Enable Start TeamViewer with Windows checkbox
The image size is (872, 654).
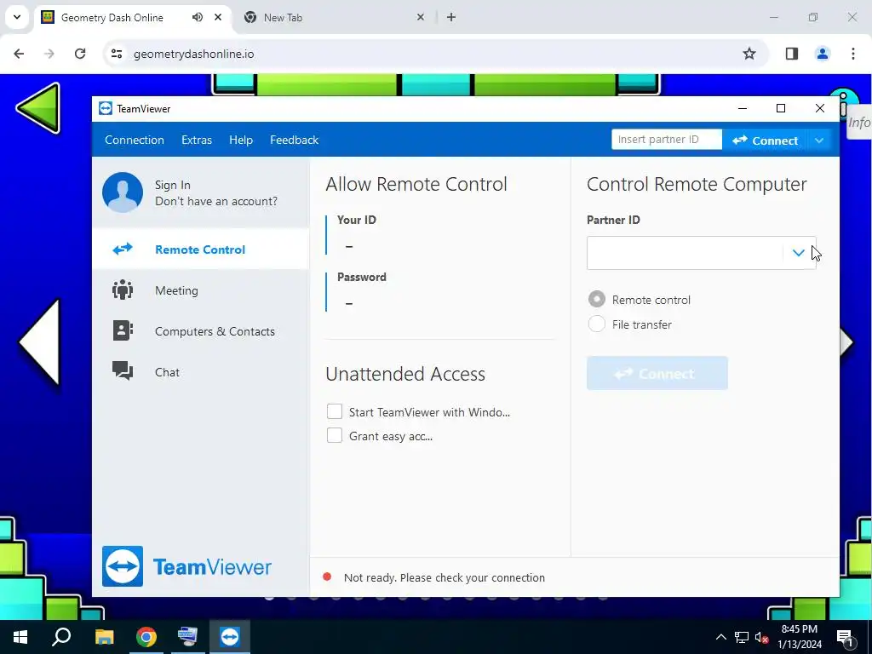click(x=334, y=411)
